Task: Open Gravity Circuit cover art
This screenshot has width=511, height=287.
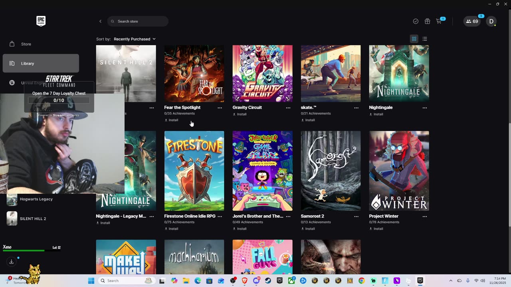Action: click(262, 73)
